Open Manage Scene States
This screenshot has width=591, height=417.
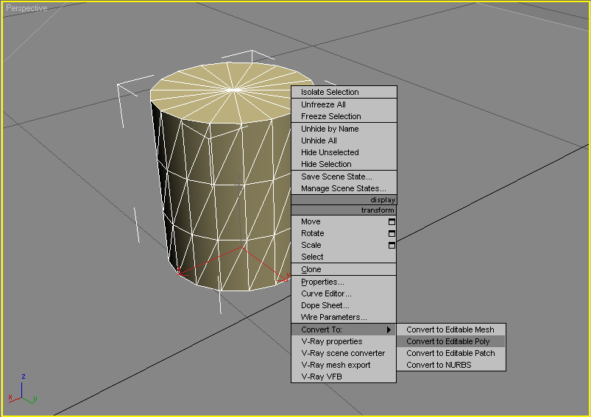point(344,188)
